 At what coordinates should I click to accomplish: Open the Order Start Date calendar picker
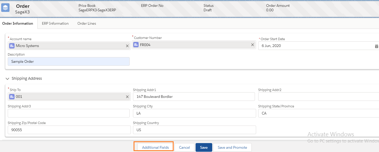pos(376,46)
